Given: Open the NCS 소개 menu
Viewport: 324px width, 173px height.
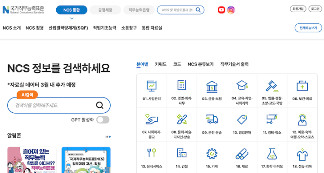Looking at the screenshot, I should pyautogui.click(x=12, y=28).
